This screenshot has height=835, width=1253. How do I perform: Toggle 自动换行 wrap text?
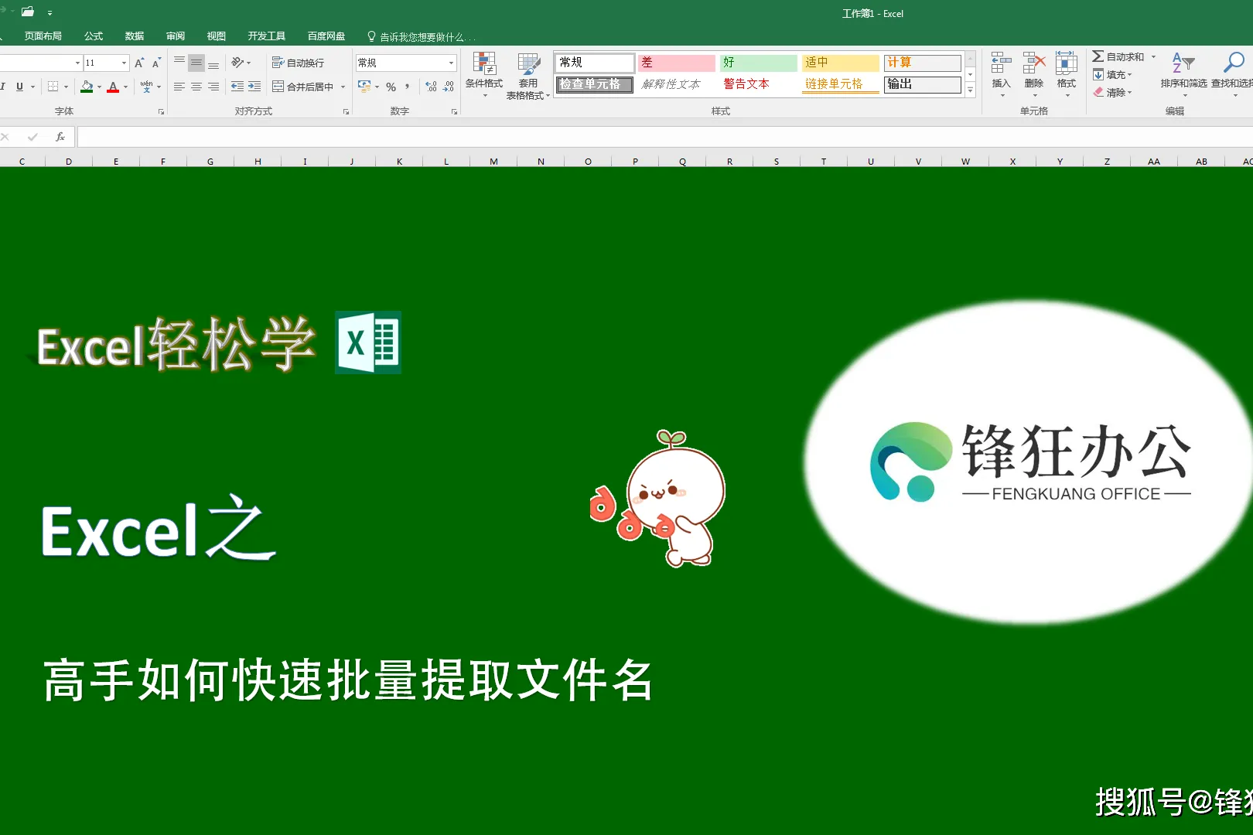pos(298,63)
